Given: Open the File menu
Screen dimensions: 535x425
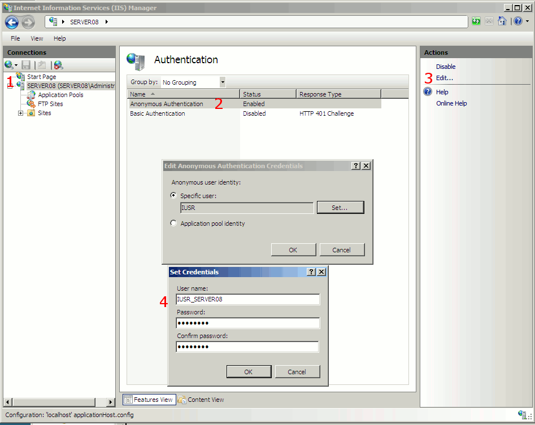Looking at the screenshot, I should tap(15, 38).
